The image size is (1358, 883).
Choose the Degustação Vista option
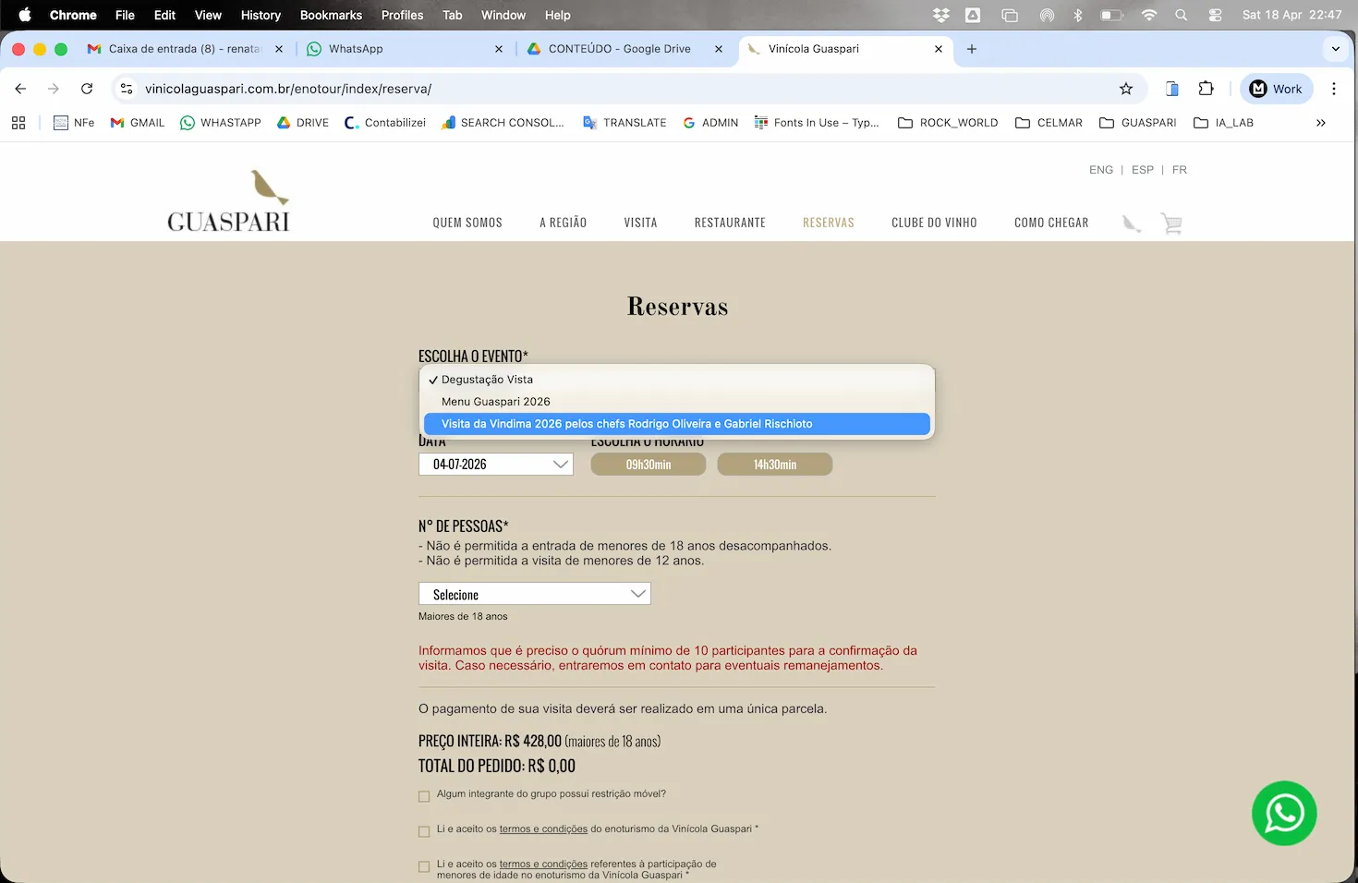[676, 380]
